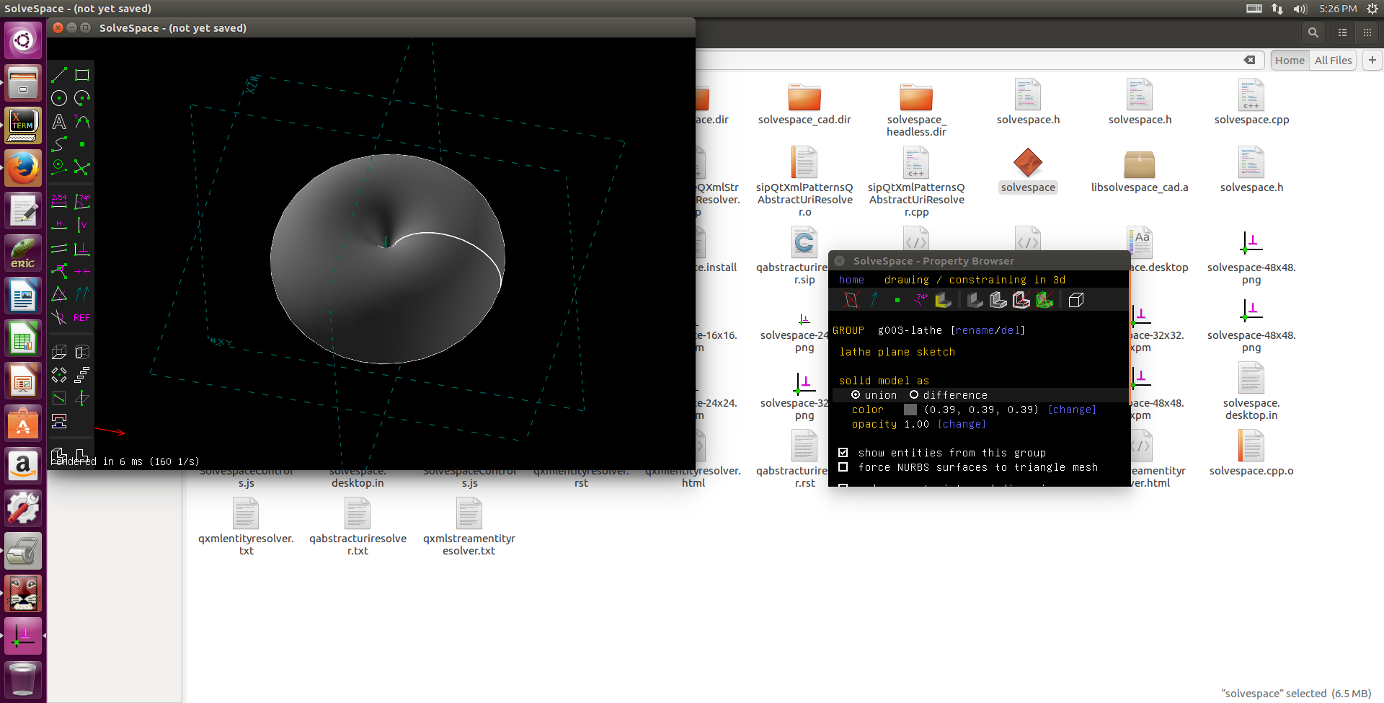The image size is (1384, 703).
Task: Switch file manager to list view
Action: (1342, 32)
